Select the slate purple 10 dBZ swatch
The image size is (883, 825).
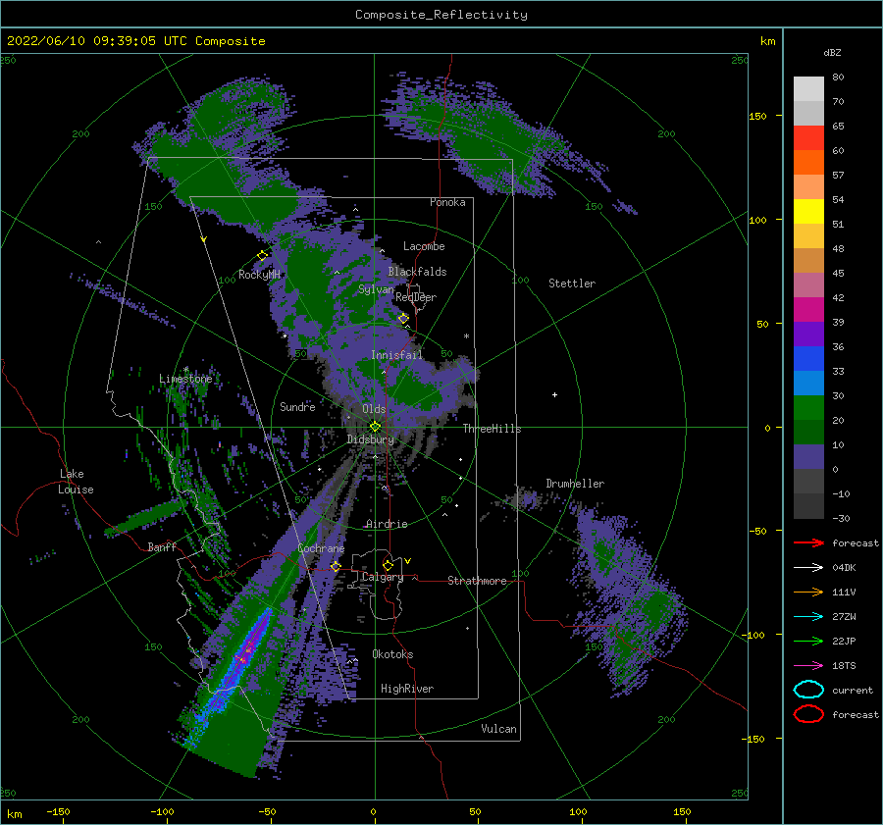[x=808, y=456]
